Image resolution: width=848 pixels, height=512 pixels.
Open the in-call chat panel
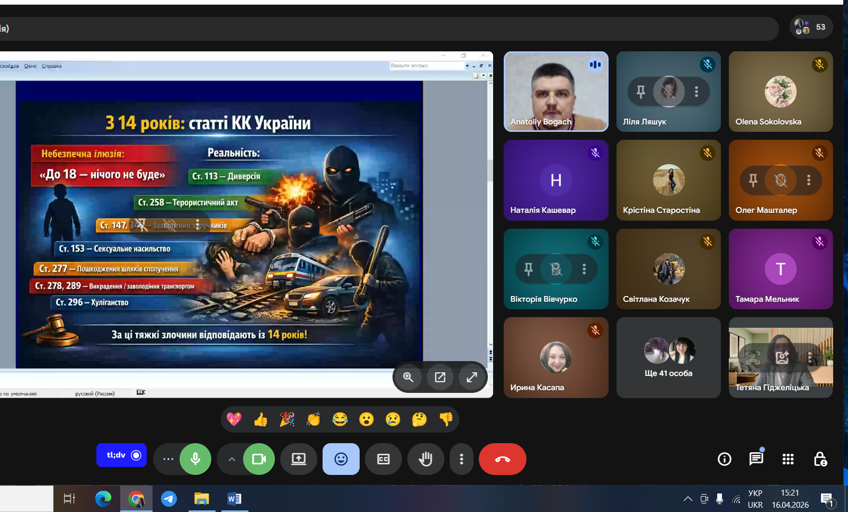click(756, 459)
